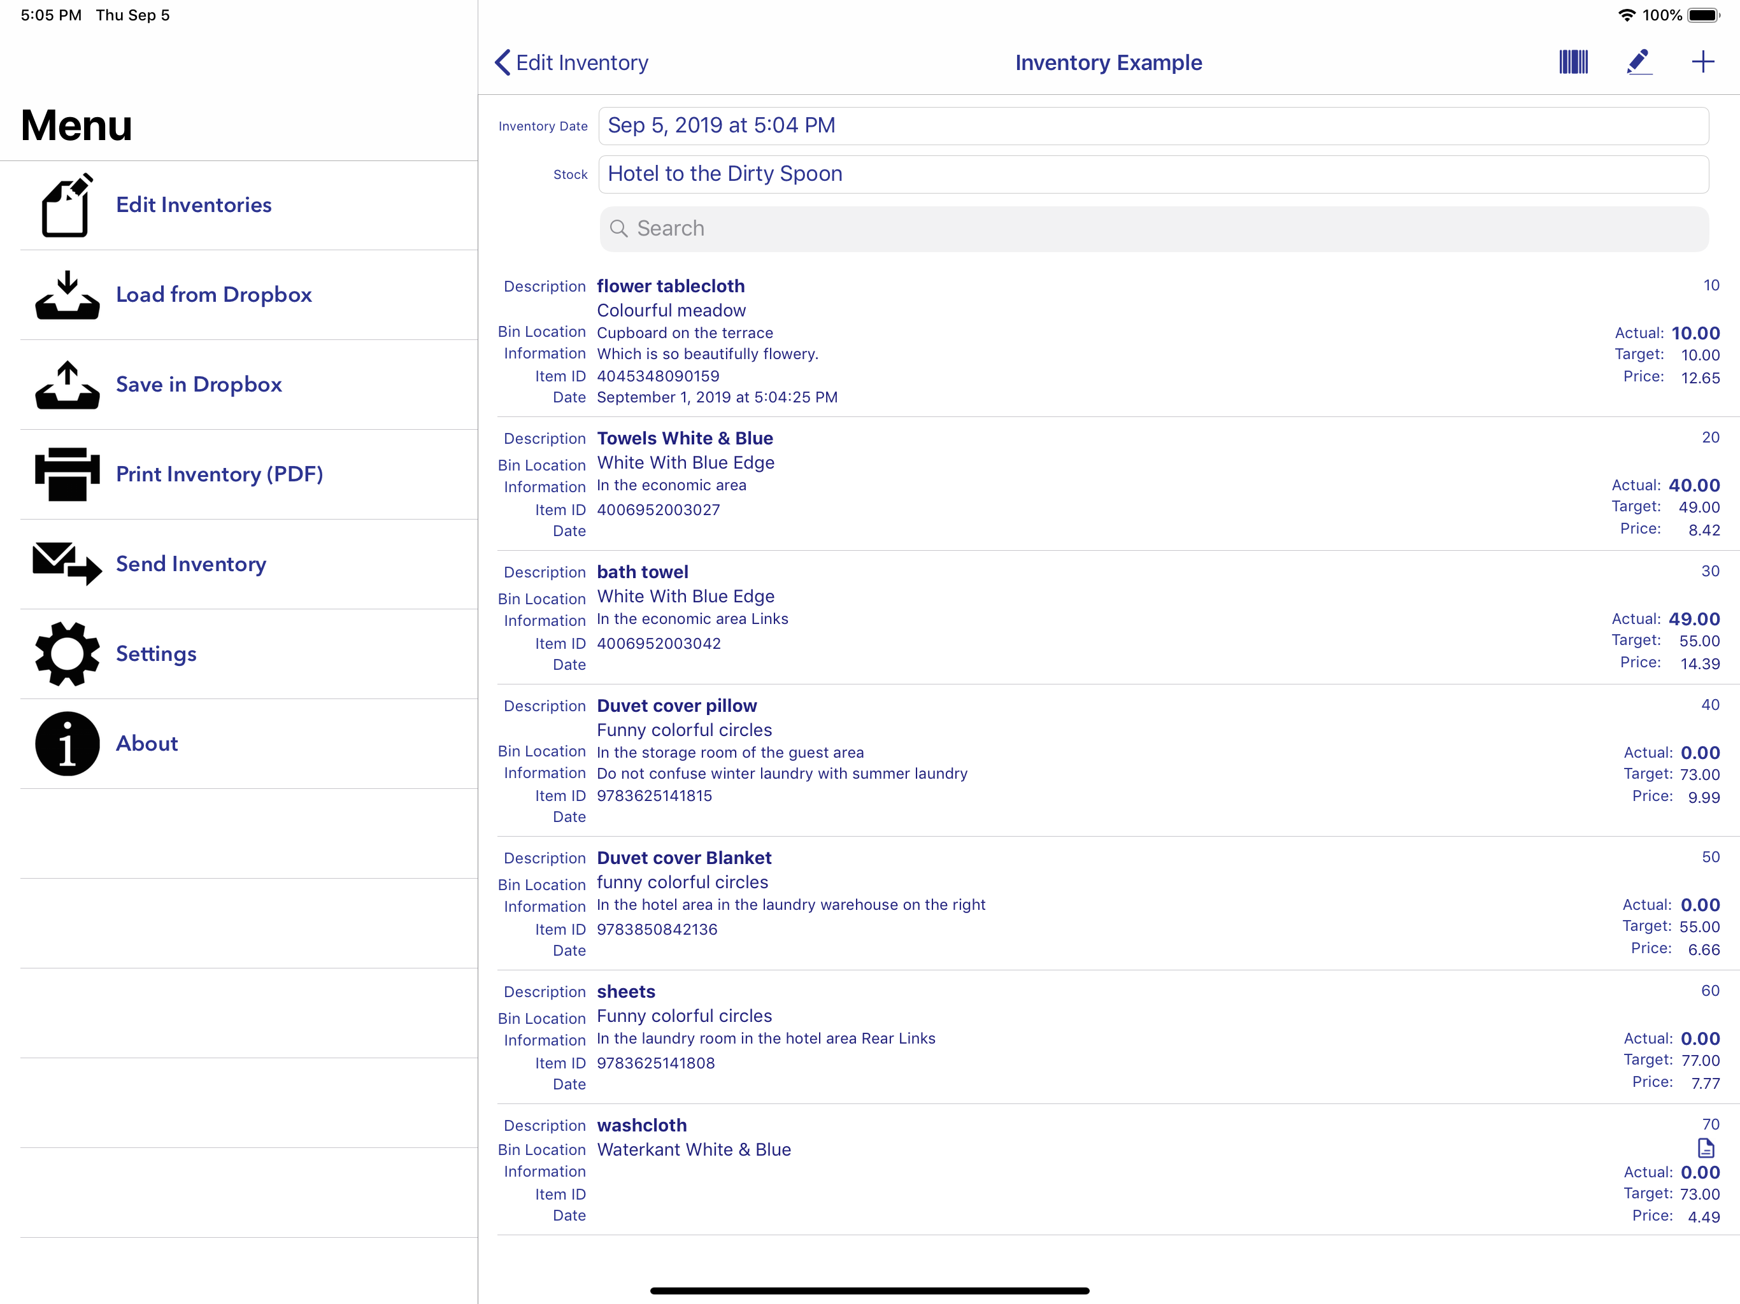The height and width of the screenshot is (1304, 1740).
Task: Click the actual value 49.00
Action: click(x=1694, y=619)
